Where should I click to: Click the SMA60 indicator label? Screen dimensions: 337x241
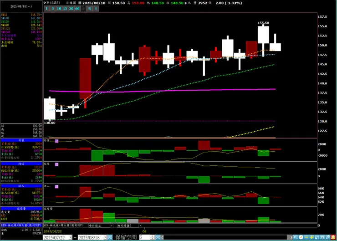5,25
